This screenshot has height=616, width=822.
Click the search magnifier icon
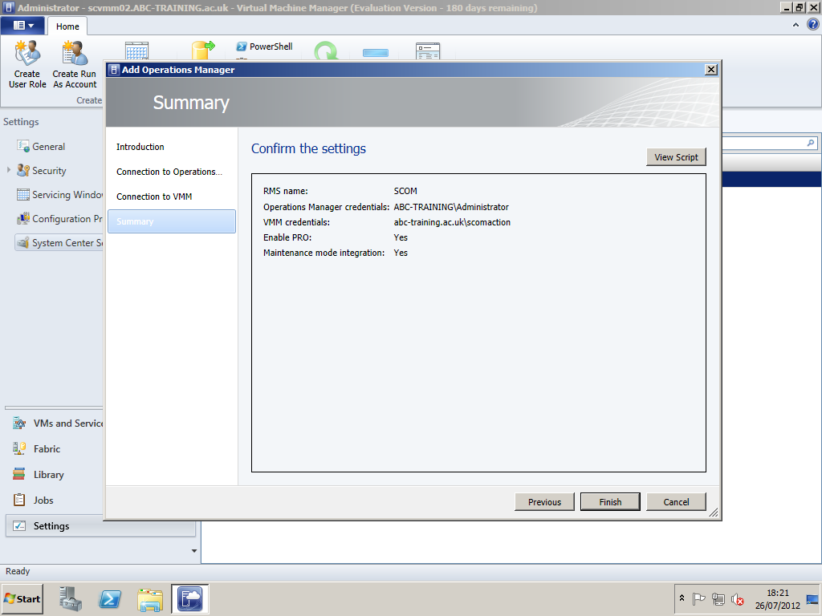tap(811, 143)
